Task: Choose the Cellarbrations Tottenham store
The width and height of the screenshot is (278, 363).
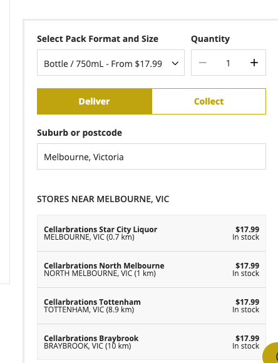Action: coord(152,306)
